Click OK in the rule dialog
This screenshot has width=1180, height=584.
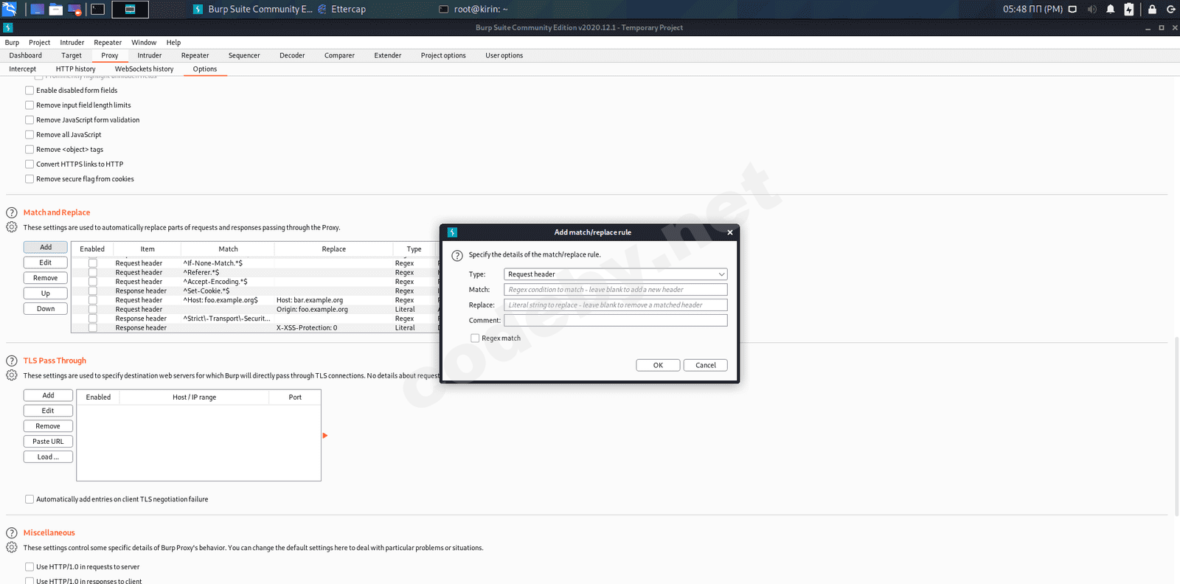pos(658,365)
